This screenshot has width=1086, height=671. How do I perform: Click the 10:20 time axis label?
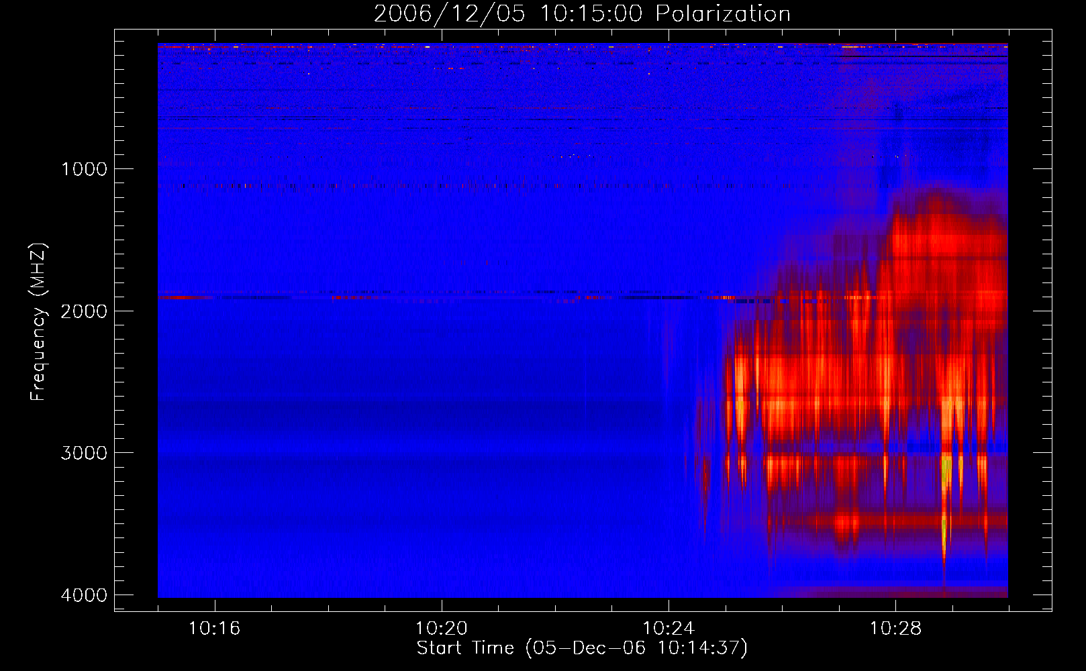[441, 629]
